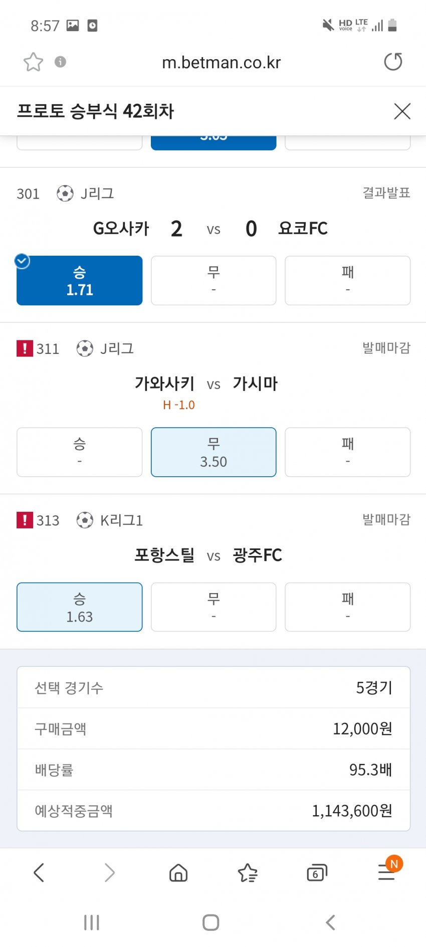
Task: Bookmark page with the star icon
Action: pos(33,62)
